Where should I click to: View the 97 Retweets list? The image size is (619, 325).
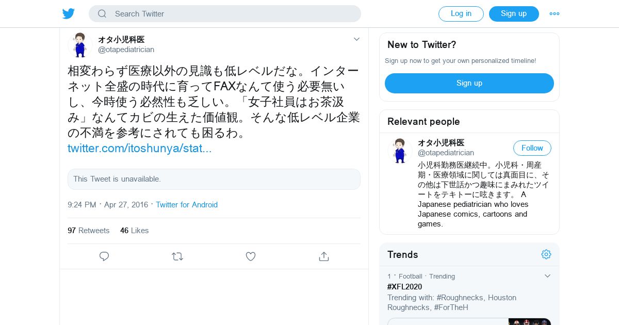(x=89, y=231)
